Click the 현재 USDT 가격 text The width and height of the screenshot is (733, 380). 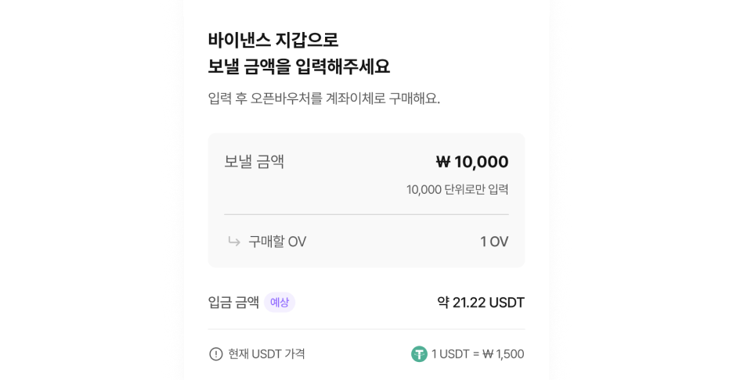266,354
